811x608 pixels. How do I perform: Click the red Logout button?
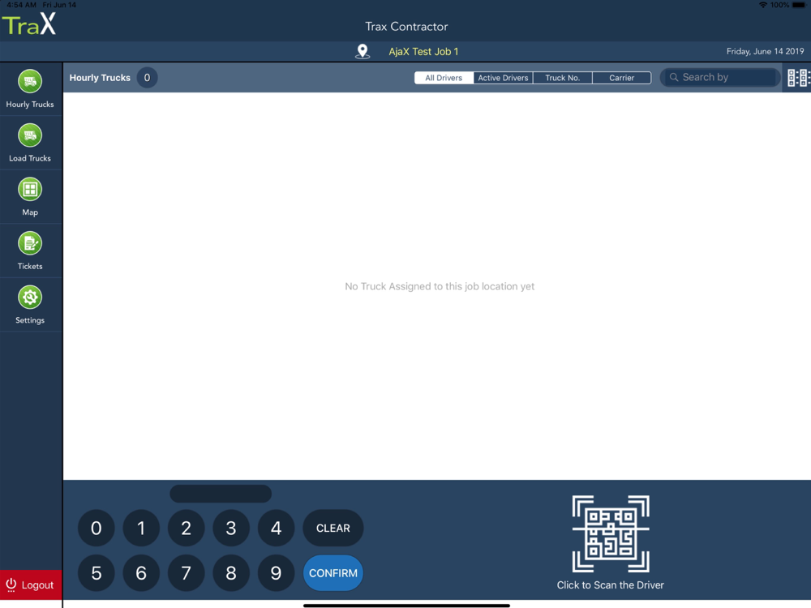pyautogui.click(x=31, y=584)
